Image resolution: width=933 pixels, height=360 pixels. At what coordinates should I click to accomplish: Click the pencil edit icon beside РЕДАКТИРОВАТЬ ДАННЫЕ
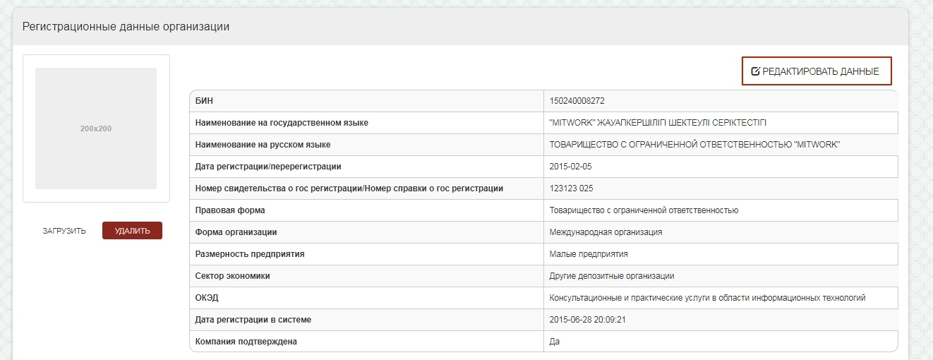click(x=755, y=71)
